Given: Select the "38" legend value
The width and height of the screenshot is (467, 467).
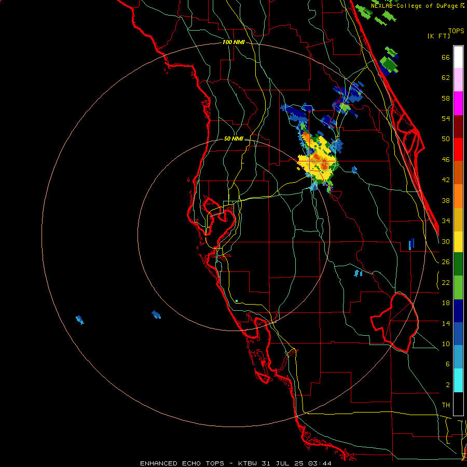Looking at the screenshot, I should click(x=446, y=200).
